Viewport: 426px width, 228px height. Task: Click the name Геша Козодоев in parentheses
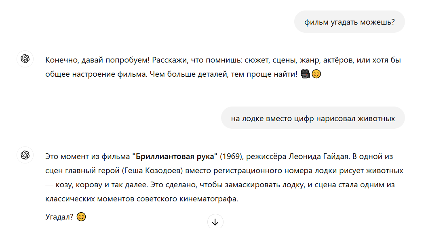(152, 171)
